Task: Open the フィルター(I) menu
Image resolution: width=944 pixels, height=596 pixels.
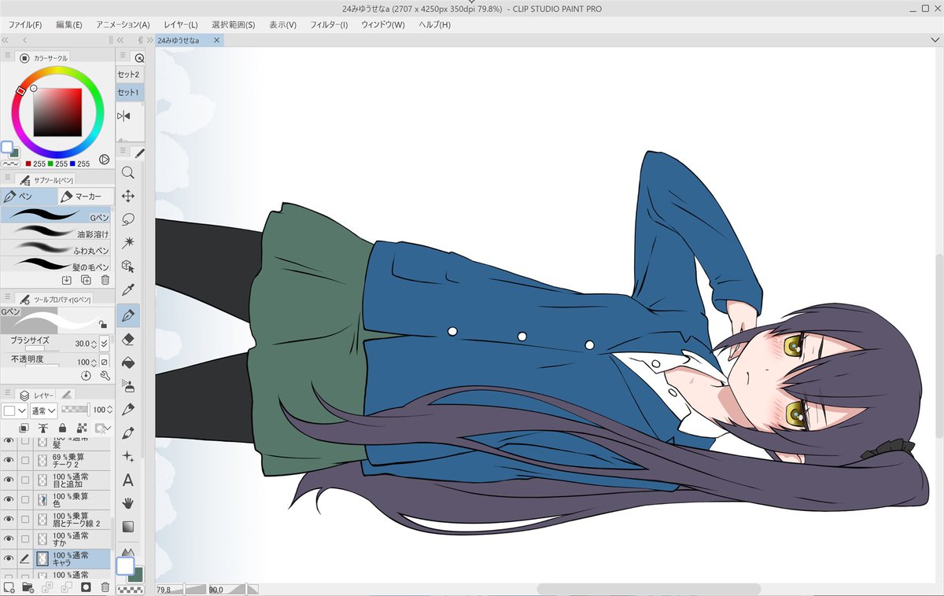Action: pos(329,24)
